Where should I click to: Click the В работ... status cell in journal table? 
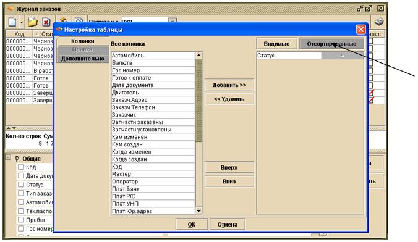click(x=43, y=71)
